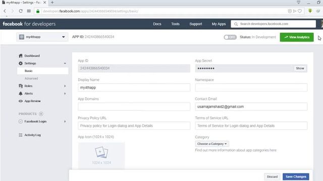The height and width of the screenshot is (181, 323).
Task: Expand the Facebook Login product arrow
Action: tap(65, 122)
